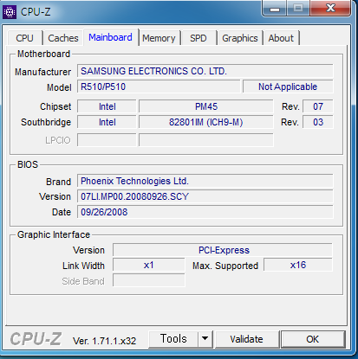Confirm with the OK button
This screenshot has width=358, height=359.
click(313, 339)
